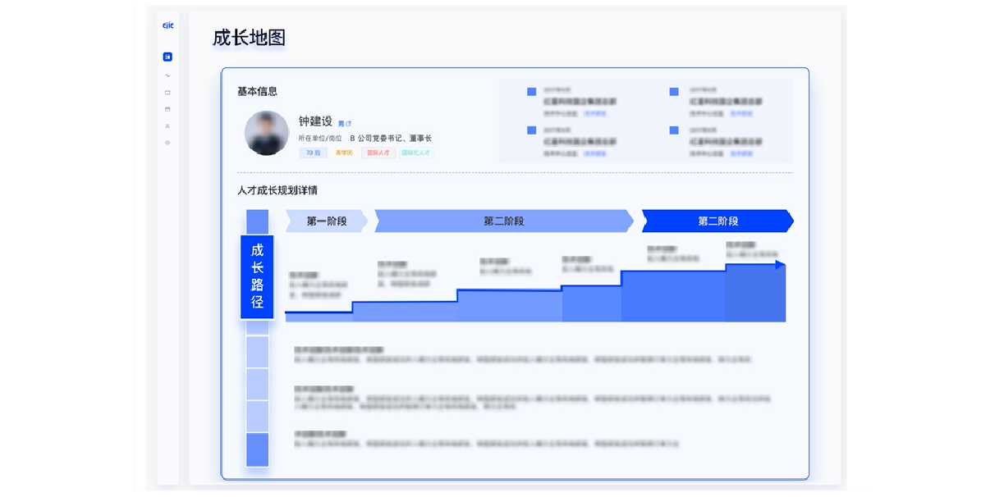The width and height of the screenshot is (1004, 497).
Task: Open the calendar icon in sidebar
Action: 167,109
